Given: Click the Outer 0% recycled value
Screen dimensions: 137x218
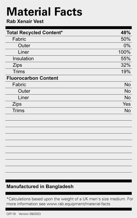Looking at the screenshot, I should 127,46.
